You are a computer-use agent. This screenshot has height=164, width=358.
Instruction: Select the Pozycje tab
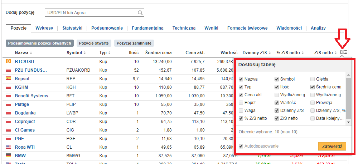pyautogui.click(x=19, y=28)
